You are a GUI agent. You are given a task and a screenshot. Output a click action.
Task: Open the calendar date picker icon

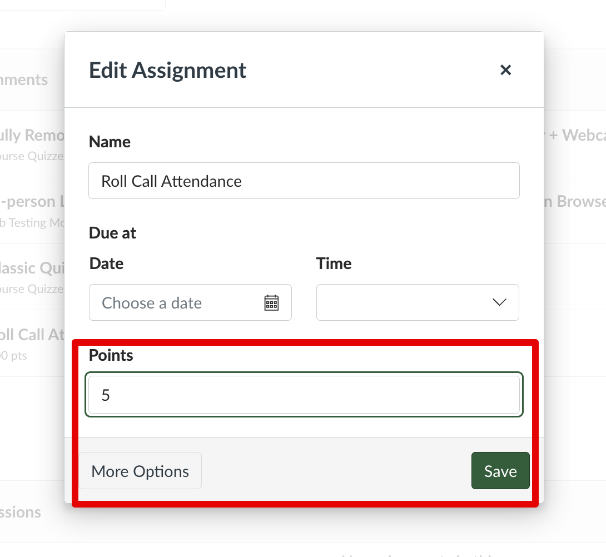[x=271, y=303]
